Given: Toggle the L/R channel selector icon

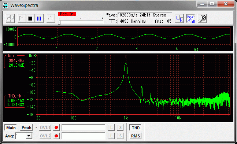Looking at the screenshot, I should click(x=179, y=18).
